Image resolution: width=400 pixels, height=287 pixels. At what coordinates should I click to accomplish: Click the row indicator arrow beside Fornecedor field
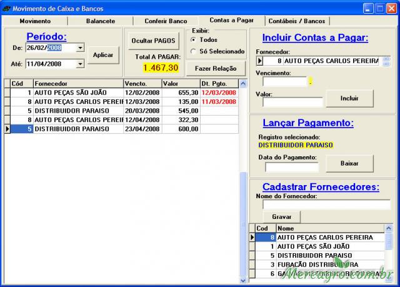(x=260, y=61)
